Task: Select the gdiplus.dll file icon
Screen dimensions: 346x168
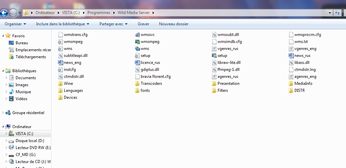Action: [137, 70]
